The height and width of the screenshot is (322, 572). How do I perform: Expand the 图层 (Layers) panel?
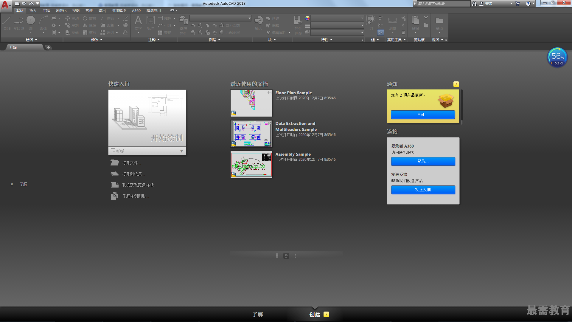tap(214, 40)
